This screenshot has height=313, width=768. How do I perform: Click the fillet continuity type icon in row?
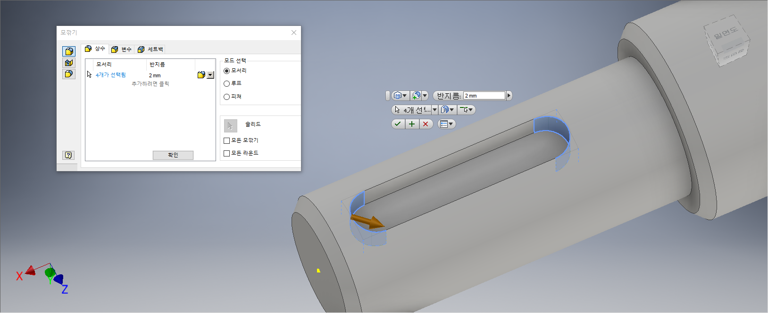click(201, 75)
